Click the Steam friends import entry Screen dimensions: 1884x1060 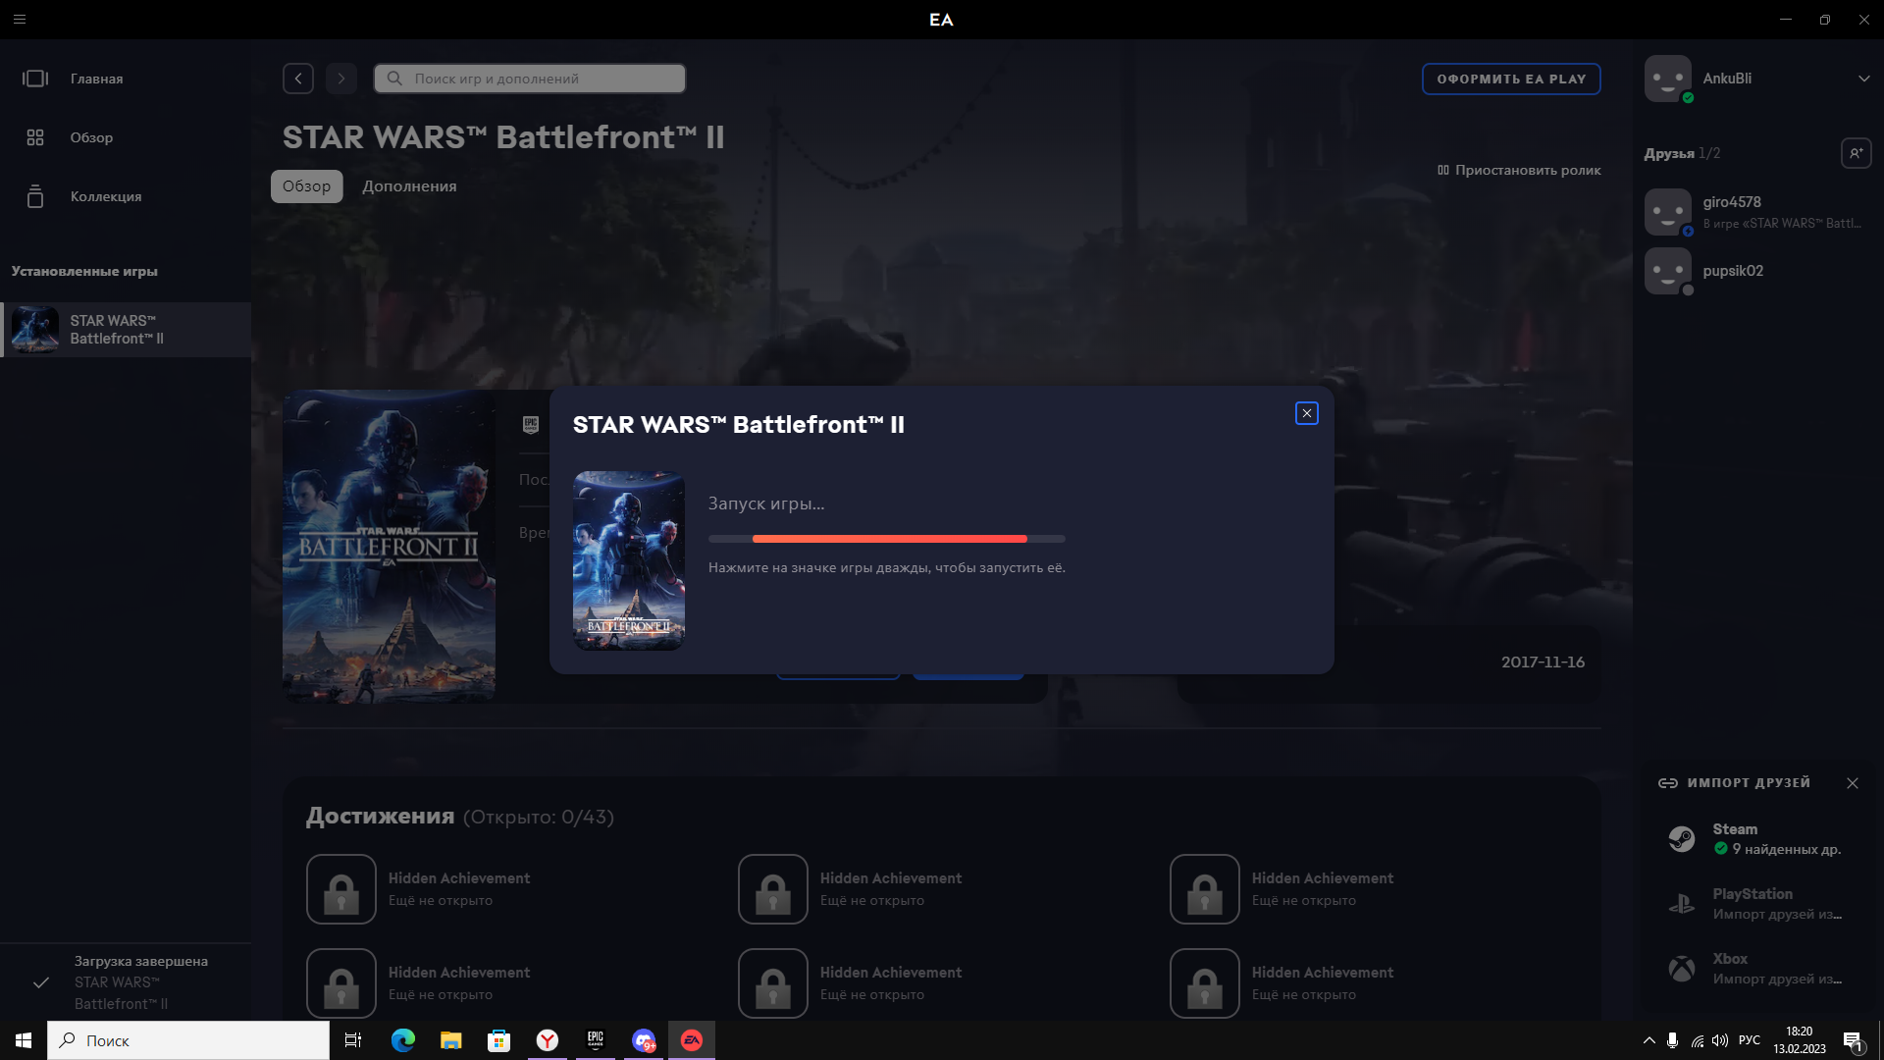click(x=1756, y=839)
